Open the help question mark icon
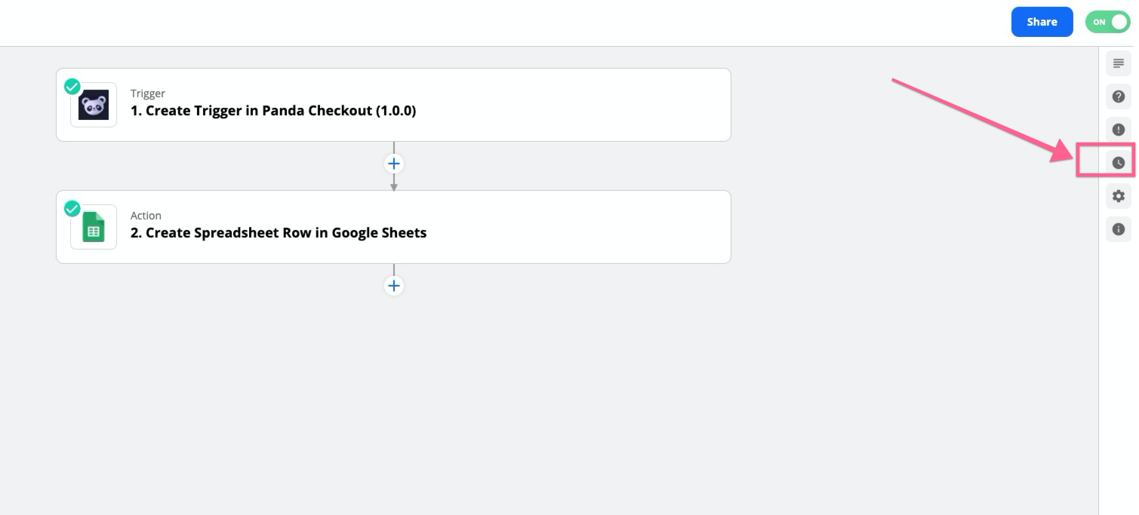Image resolution: width=1139 pixels, height=515 pixels. point(1119,97)
